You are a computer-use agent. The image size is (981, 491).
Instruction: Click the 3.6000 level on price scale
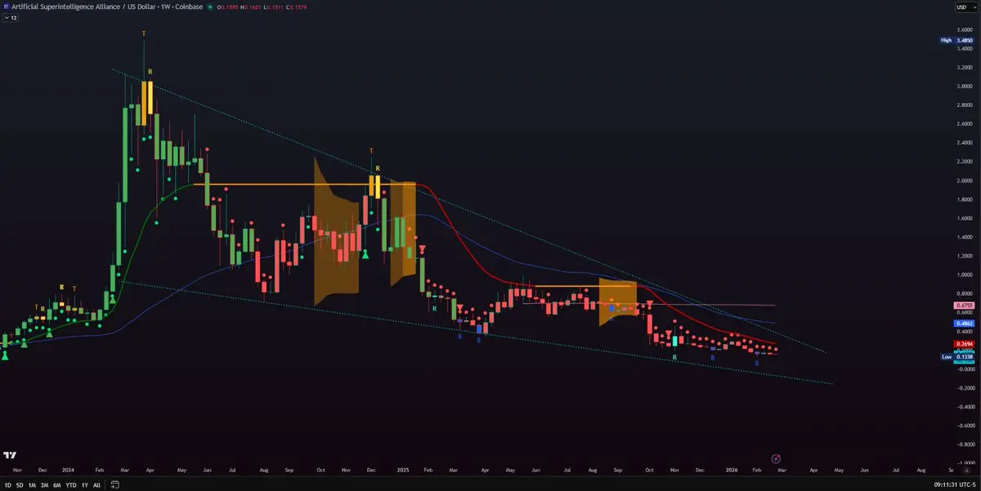coord(965,29)
